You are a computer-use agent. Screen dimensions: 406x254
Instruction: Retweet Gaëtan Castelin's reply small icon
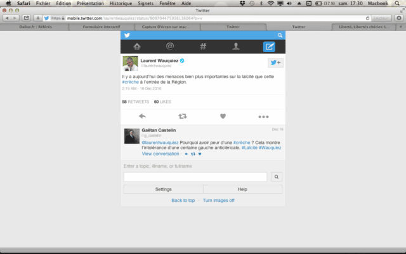(x=193, y=154)
